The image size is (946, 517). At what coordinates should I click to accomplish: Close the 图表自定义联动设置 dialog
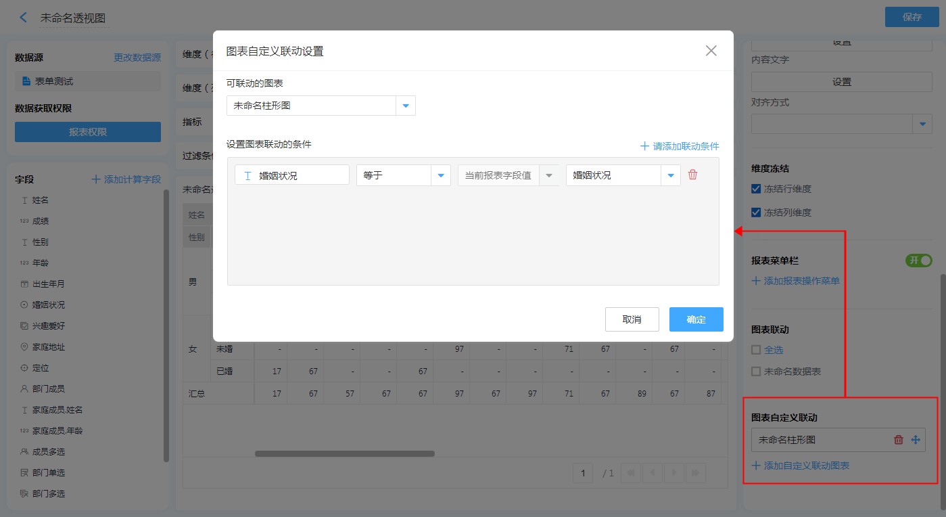[711, 51]
